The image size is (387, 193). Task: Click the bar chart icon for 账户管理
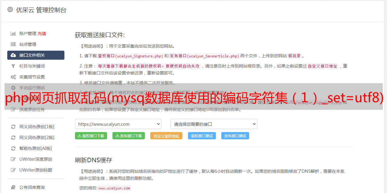pos(13,33)
